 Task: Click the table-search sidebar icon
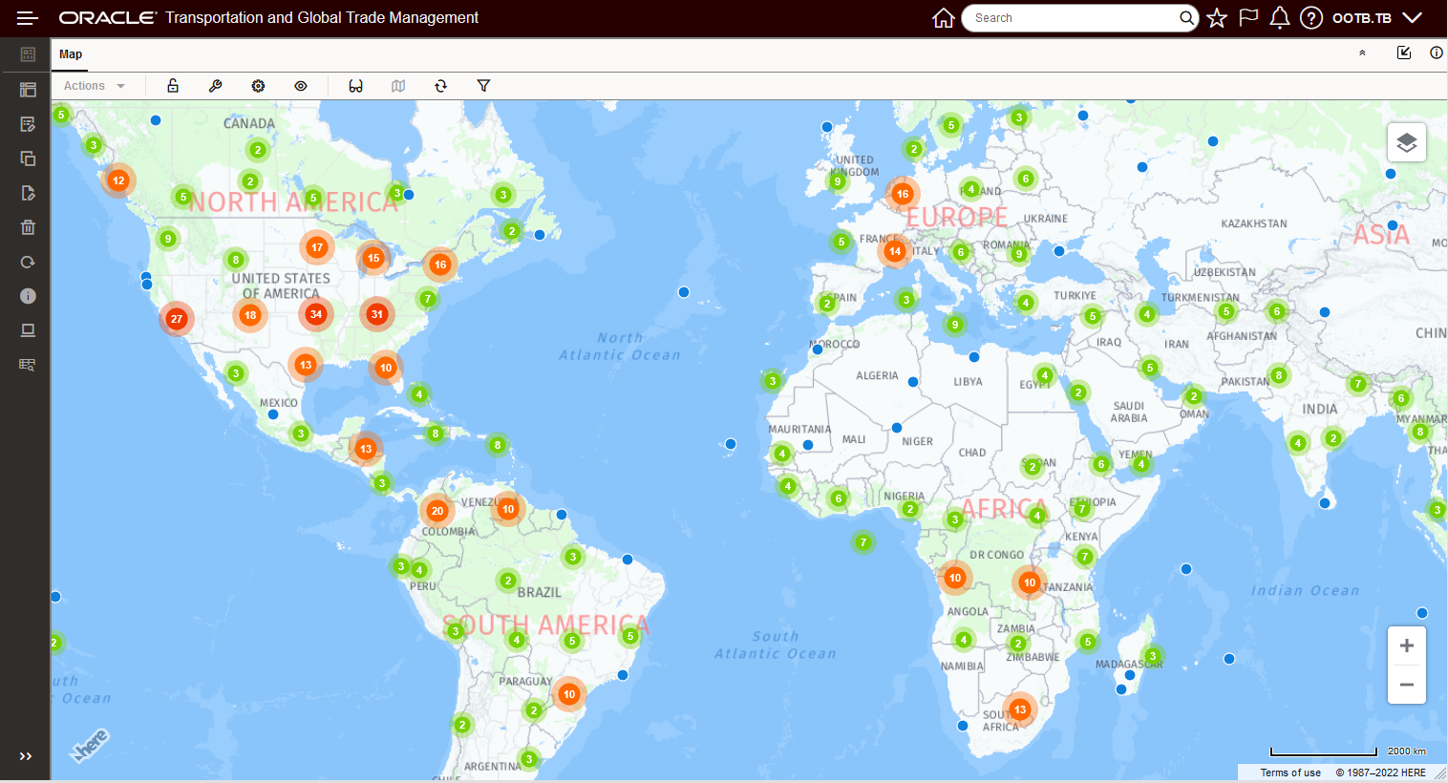[x=28, y=365]
